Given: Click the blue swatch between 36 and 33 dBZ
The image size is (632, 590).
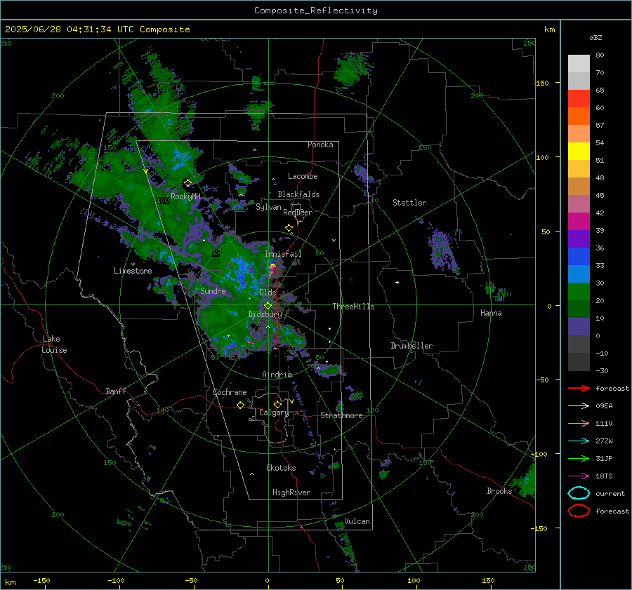Looking at the screenshot, I should tap(579, 257).
